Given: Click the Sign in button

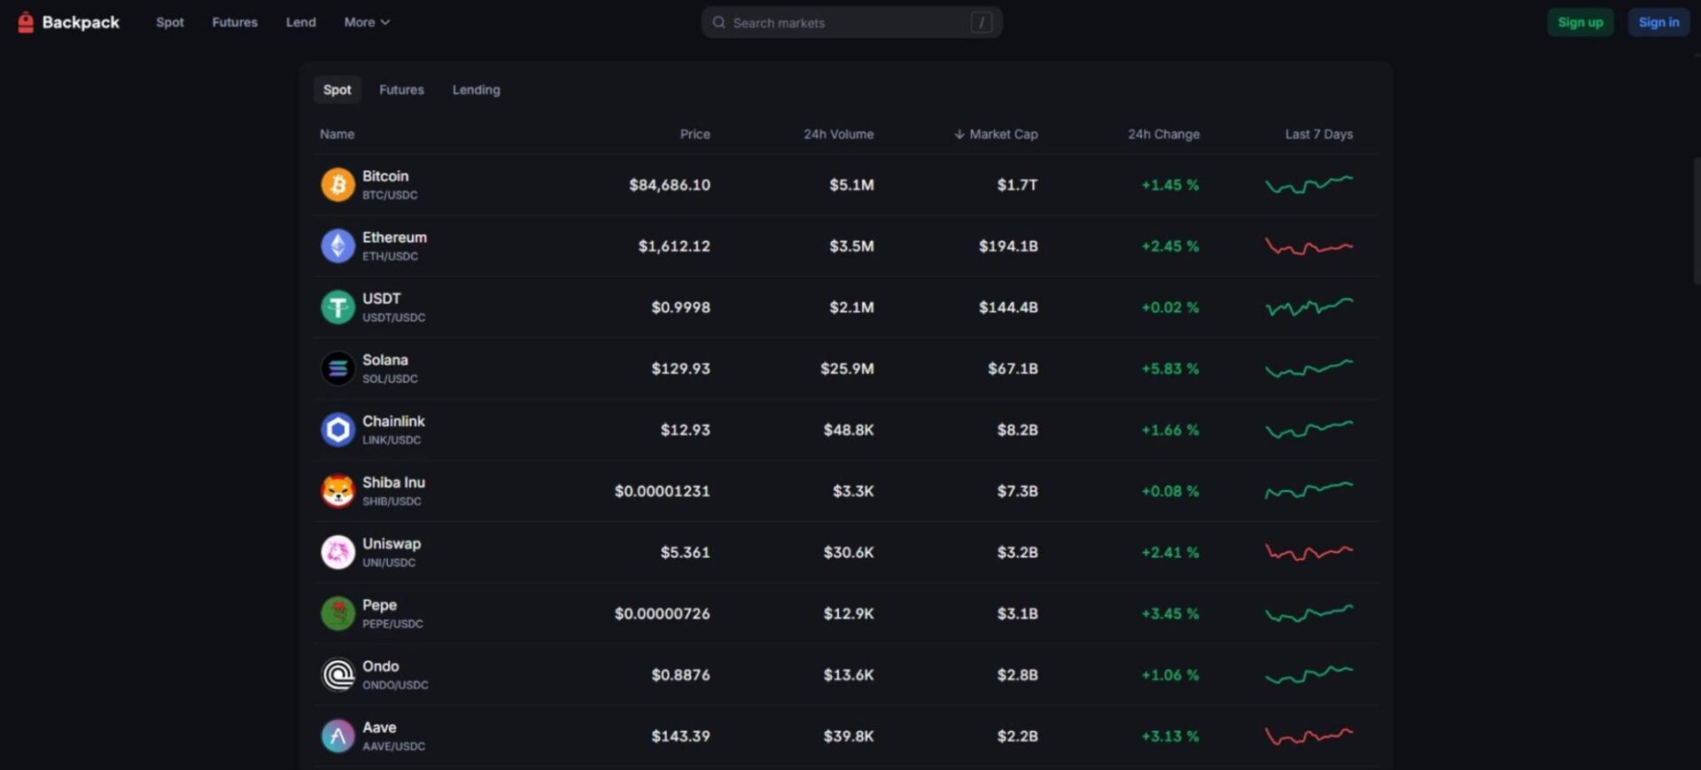Looking at the screenshot, I should click(x=1658, y=22).
